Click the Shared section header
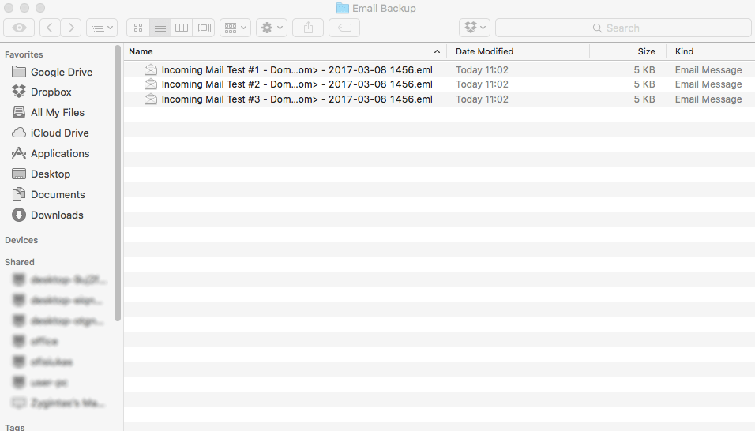Image resolution: width=755 pixels, height=431 pixels. 20,262
